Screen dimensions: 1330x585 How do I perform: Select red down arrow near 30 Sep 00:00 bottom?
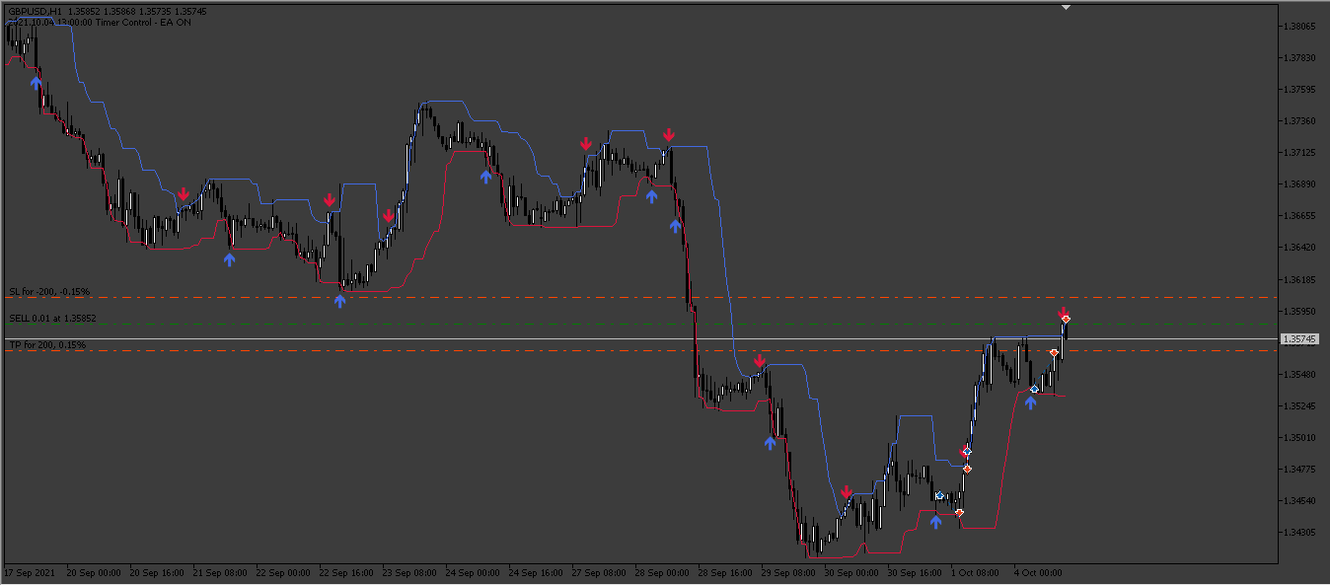tap(847, 491)
